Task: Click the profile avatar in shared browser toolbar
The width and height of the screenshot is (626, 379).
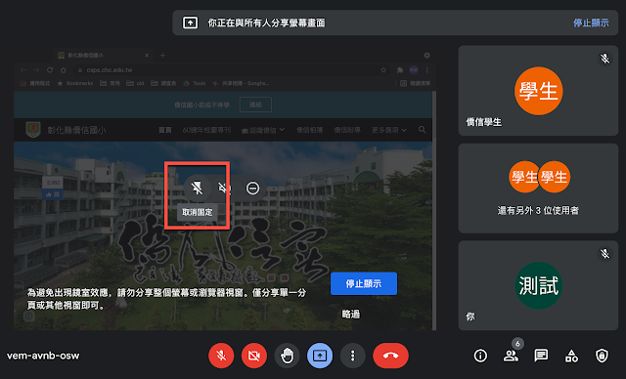Action: pyautogui.click(x=414, y=70)
